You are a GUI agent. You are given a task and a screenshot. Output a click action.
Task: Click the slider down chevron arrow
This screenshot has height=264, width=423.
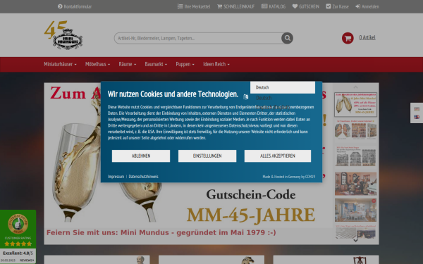[355, 241]
